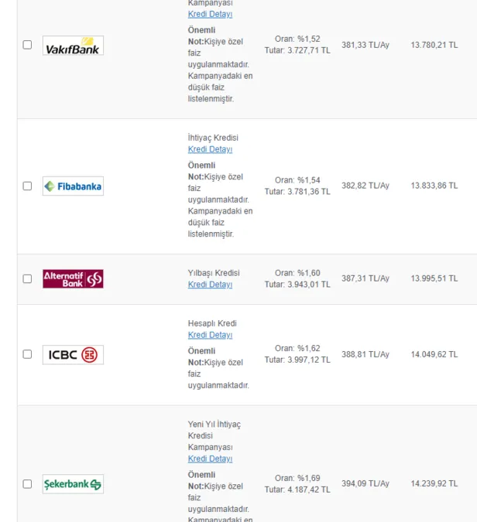Image resolution: width=477 pixels, height=522 pixels.
Task: View Kredi Detayı for ICBC Hesaplı Kredi
Action: pos(210,335)
